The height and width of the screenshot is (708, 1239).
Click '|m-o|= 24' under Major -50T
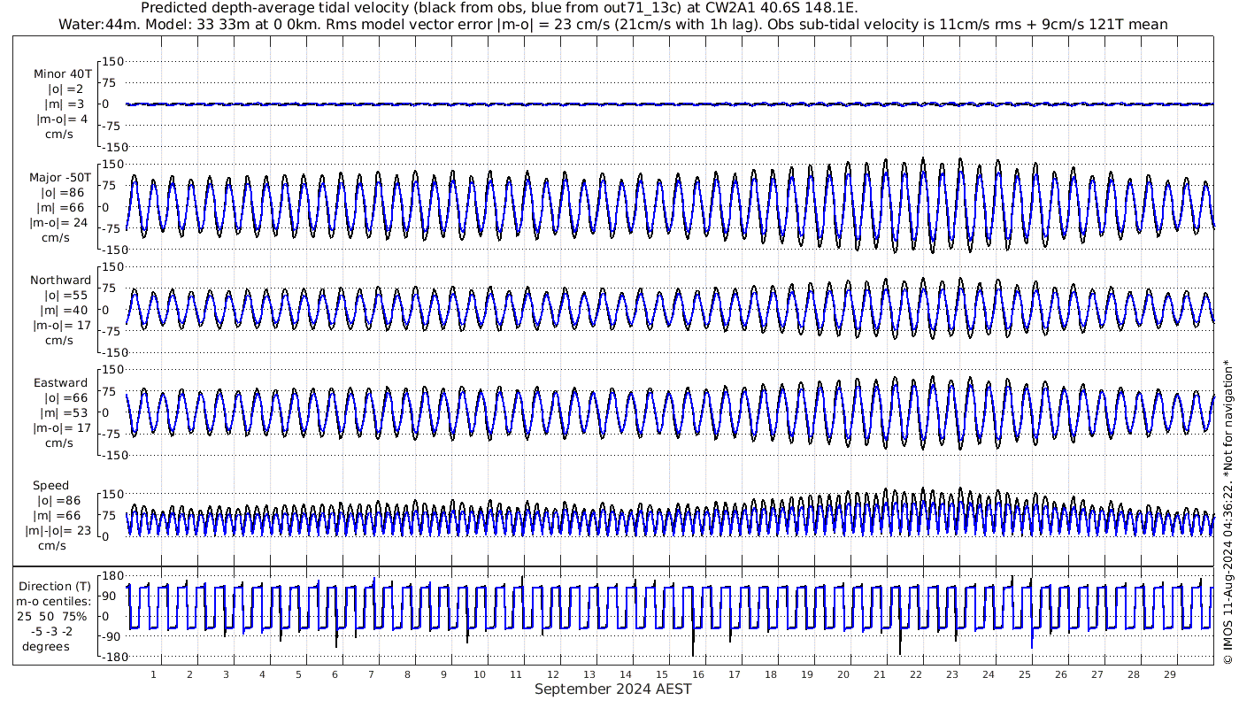point(59,223)
